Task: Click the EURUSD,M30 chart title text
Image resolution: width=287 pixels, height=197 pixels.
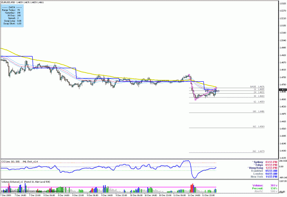Action: pyautogui.click(x=8, y=2)
